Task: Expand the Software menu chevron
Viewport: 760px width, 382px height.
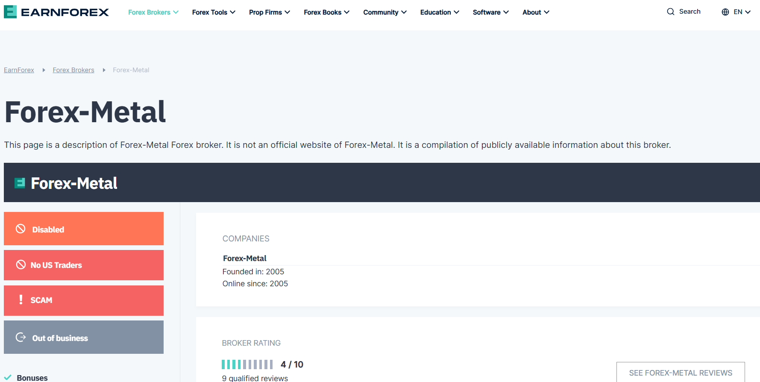Action: point(506,12)
